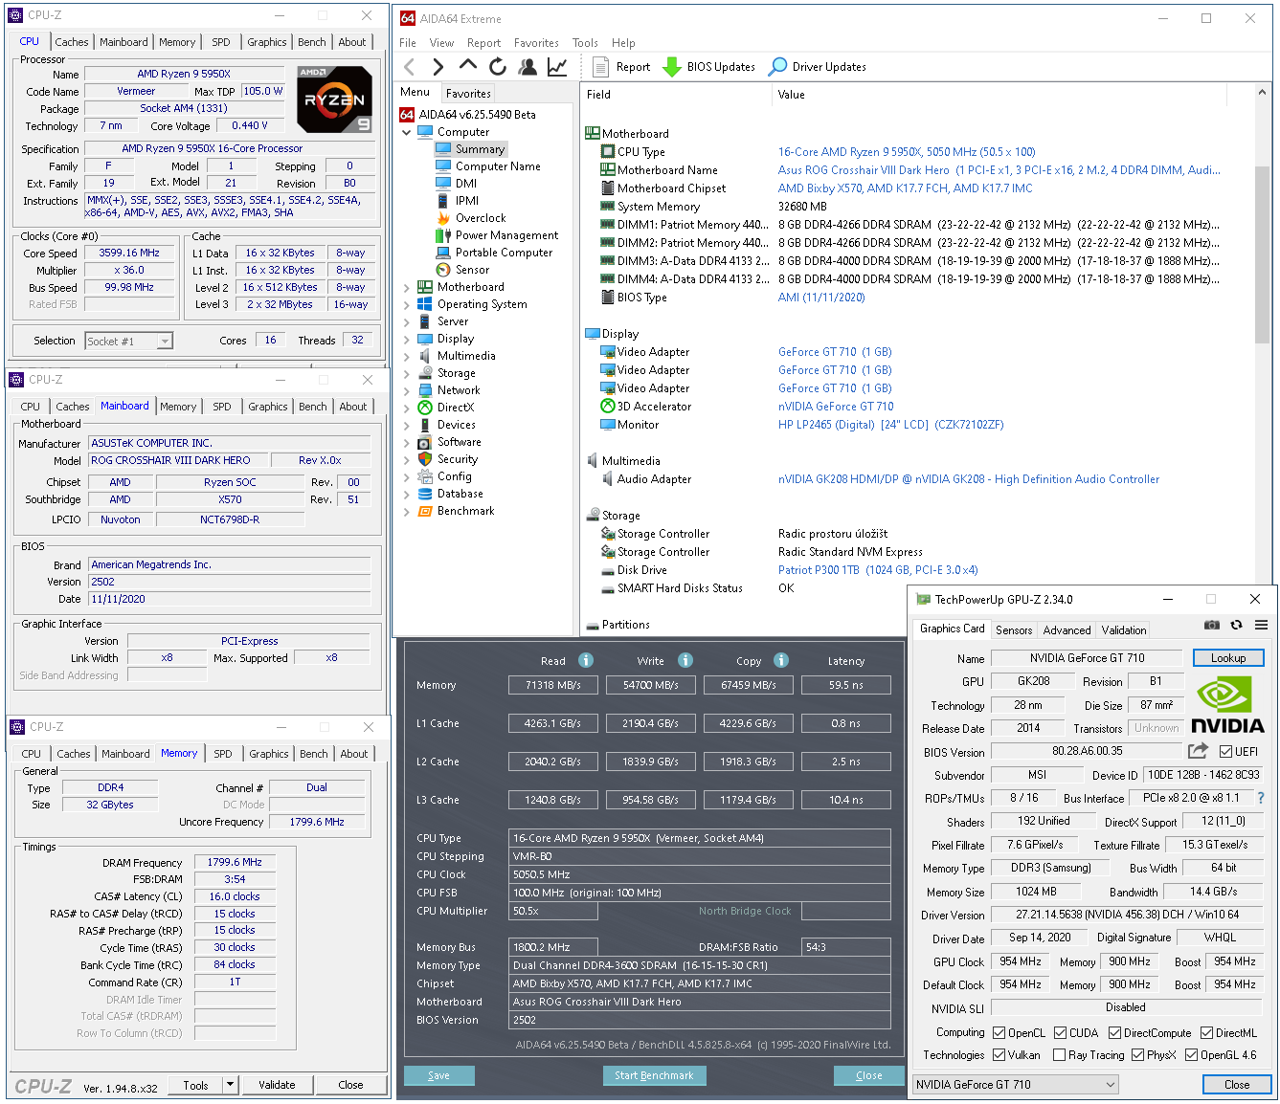Click the Write info icon in benchmark

point(685,660)
